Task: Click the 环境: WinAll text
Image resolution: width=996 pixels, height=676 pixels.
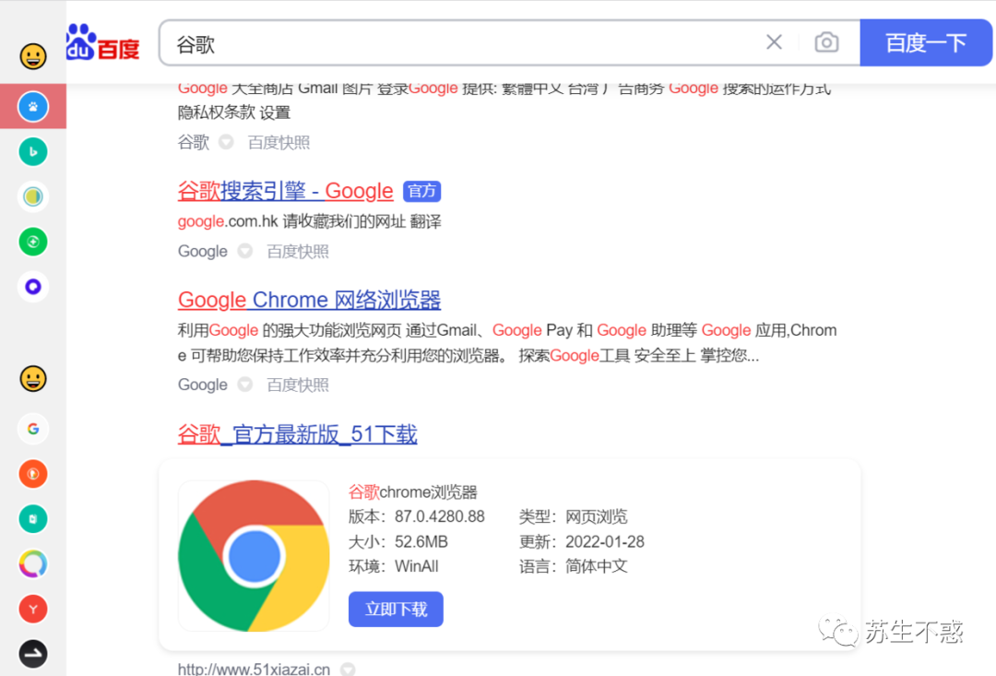Action: point(394,566)
